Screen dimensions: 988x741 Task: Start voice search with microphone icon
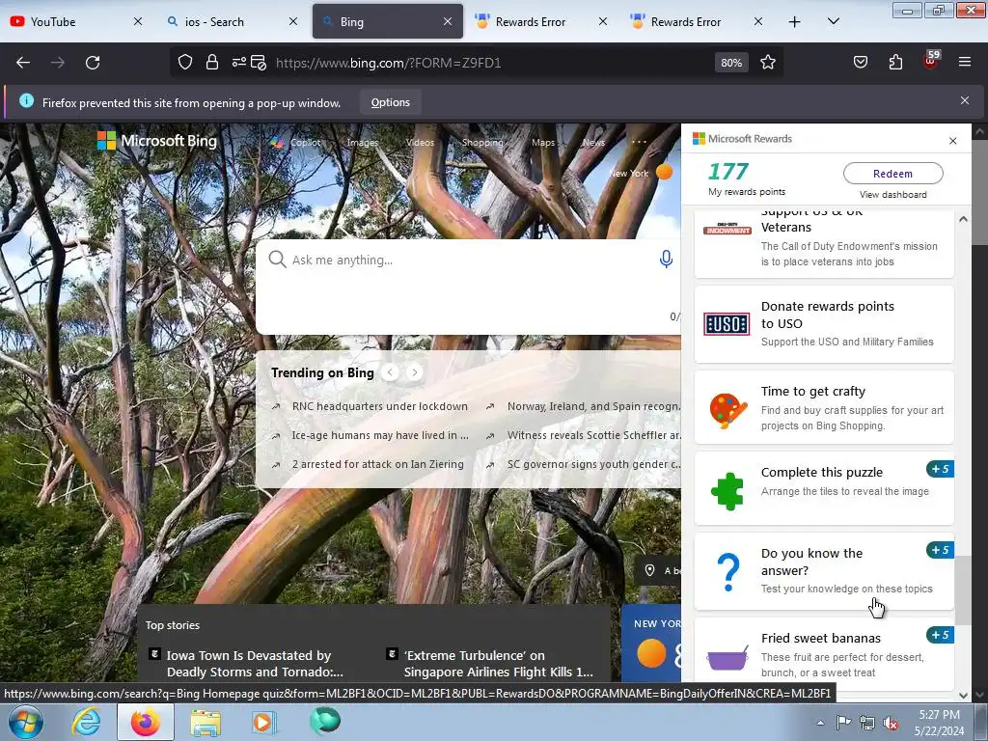pyautogui.click(x=666, y=259)
